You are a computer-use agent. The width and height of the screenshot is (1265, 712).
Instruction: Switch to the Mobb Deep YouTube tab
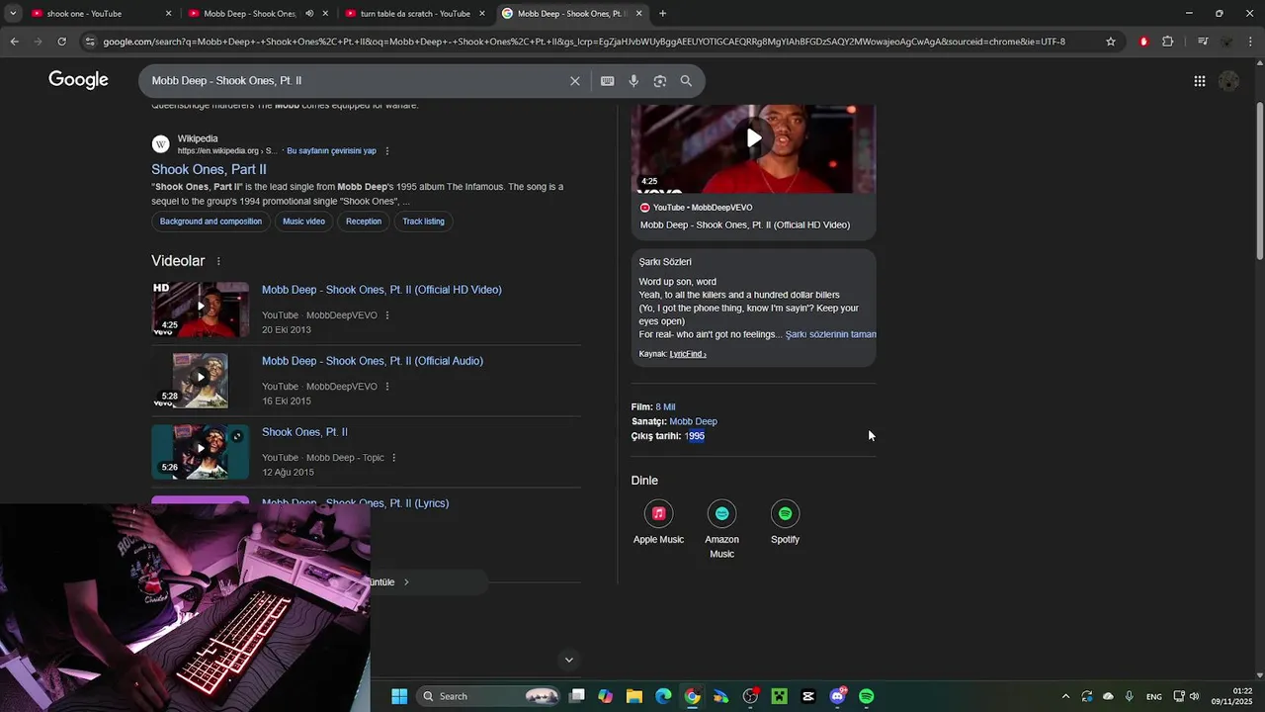pyautogui.click(x=251, y=14)
